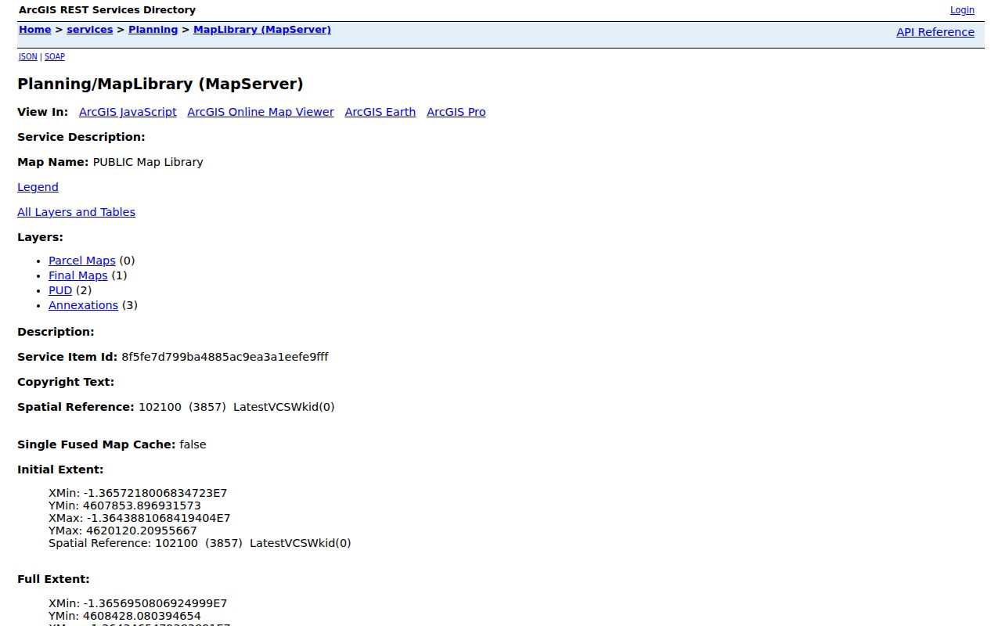
Task: Click the ArcGIS REST Services Directory title
Action: click(x=107, y=10)
